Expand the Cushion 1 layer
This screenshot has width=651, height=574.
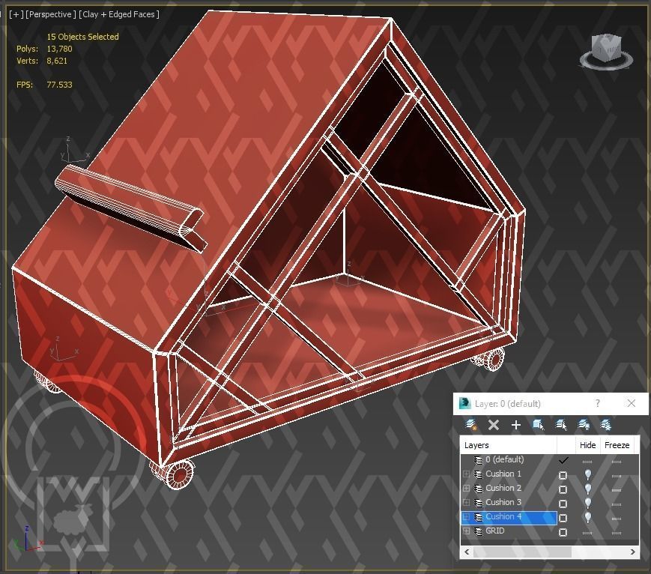click(466, 474)
